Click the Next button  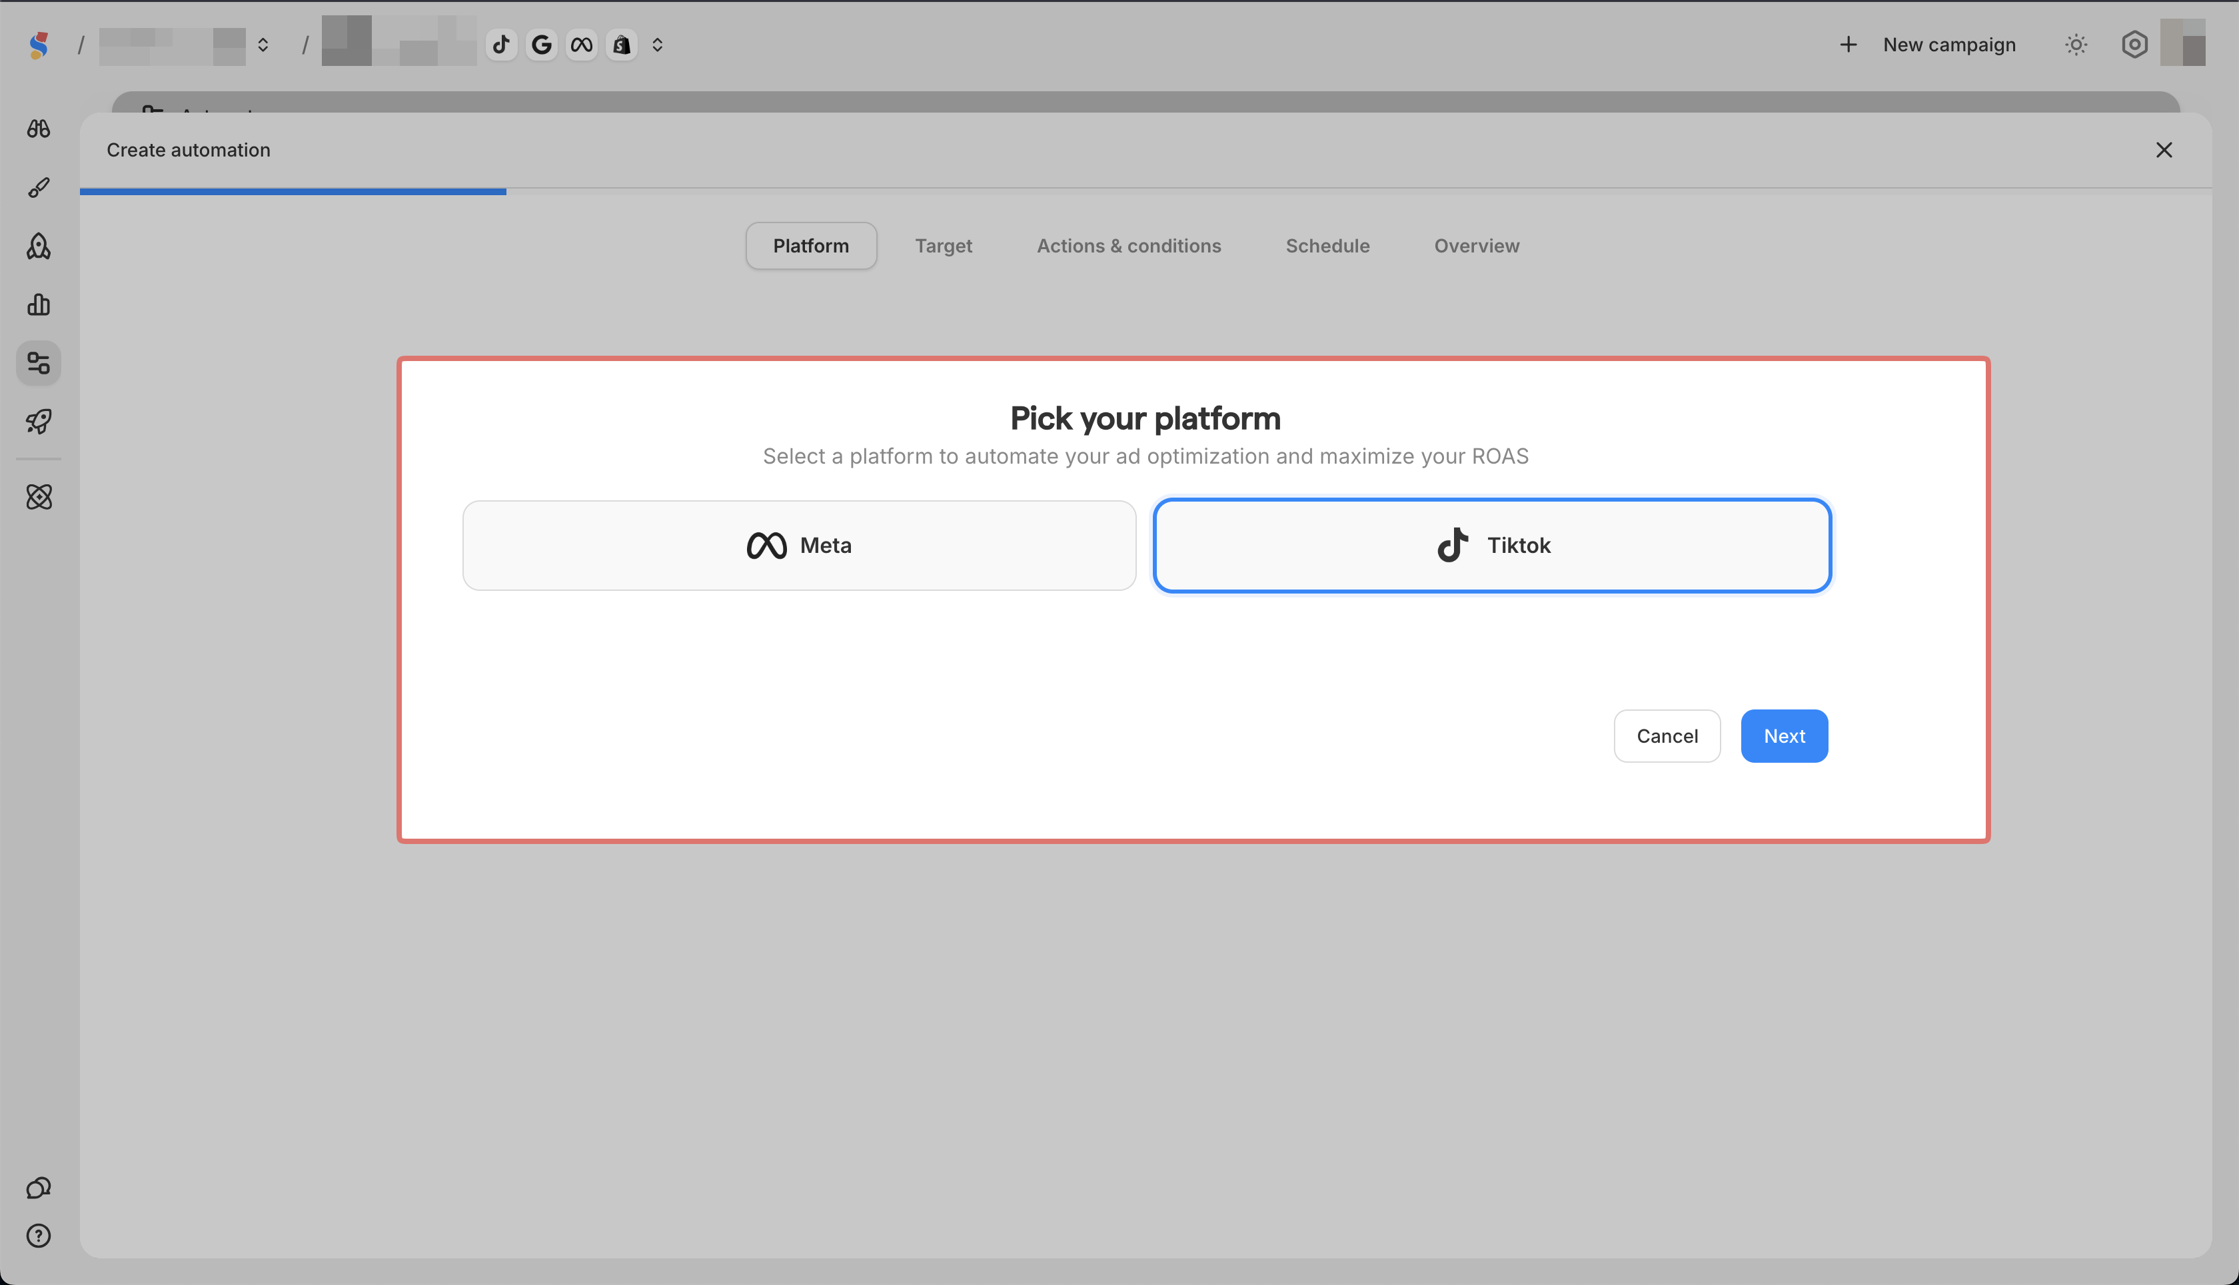tap(1783, 736)
